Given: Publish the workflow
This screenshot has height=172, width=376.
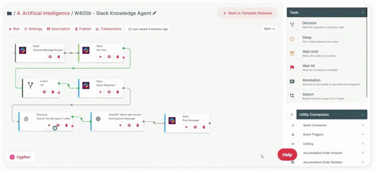Looking at the screenshot, I should point(83,29).
